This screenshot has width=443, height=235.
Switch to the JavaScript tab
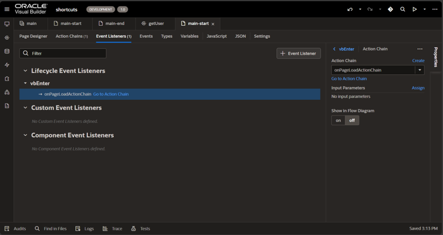(x=217, y=36)
